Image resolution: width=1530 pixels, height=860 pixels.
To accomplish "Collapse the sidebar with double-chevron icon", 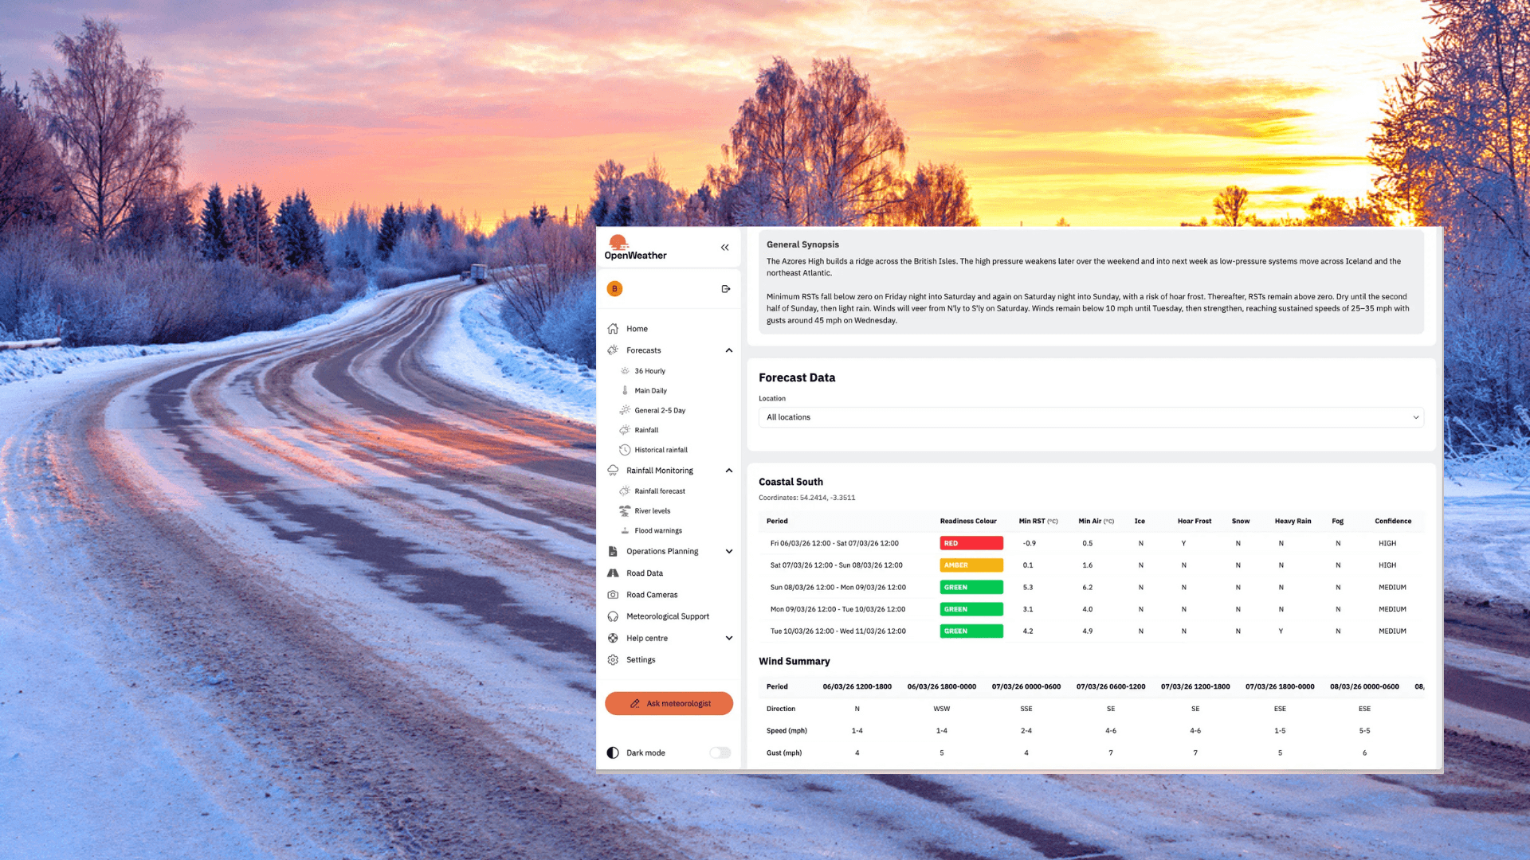I will pyautogui.click(x=724, y=248).
